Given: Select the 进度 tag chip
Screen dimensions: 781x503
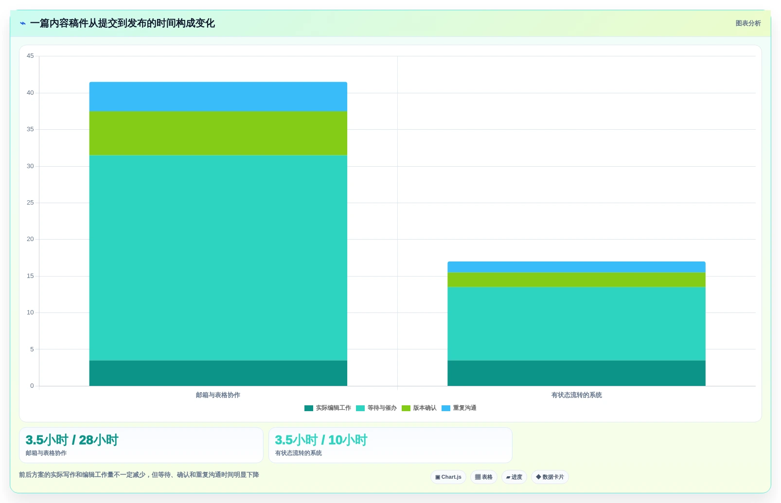Looking at the screenshot, I should point(514,477).
